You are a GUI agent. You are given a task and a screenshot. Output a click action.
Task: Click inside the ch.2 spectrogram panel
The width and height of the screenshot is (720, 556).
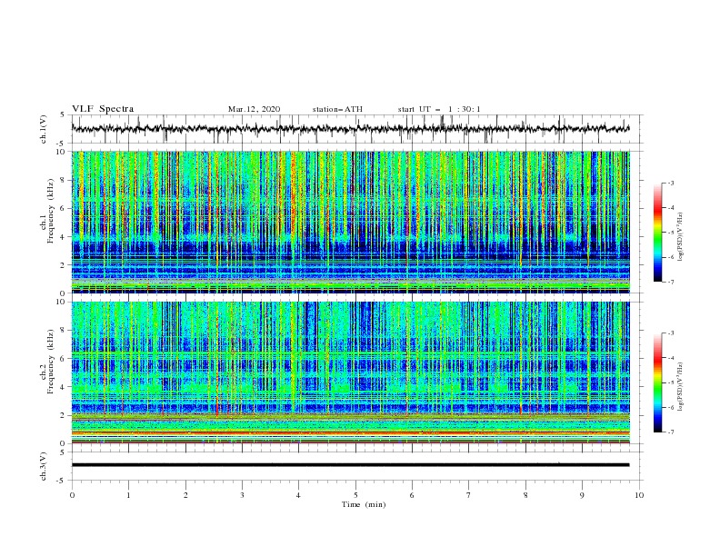350,372
